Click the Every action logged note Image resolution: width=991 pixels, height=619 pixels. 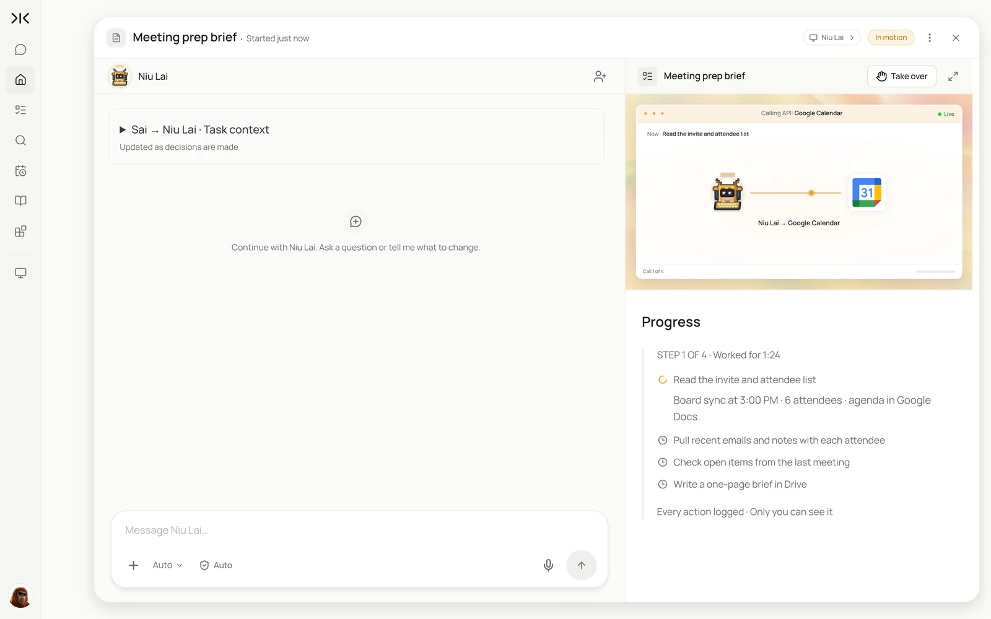(744, 512)
